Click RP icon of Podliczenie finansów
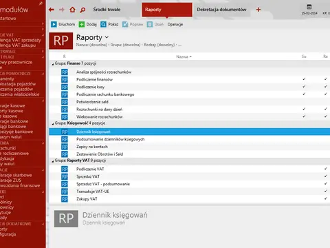The height and width of the screenshot is (248, 330). [x=65, y=80]
